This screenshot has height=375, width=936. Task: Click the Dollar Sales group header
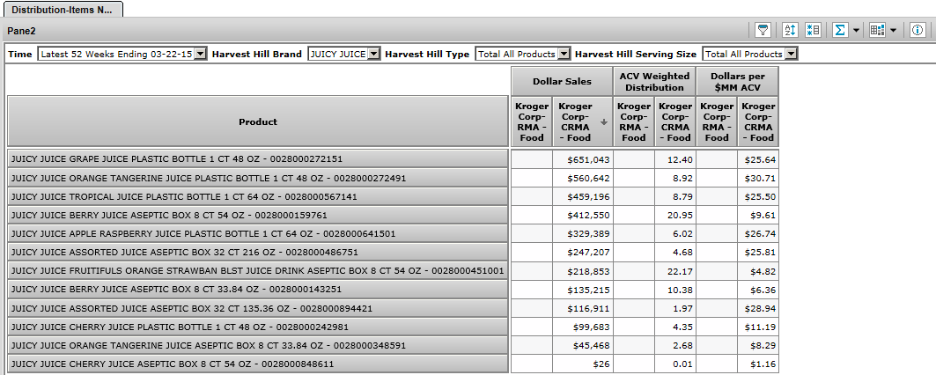[x=562, y=81]
